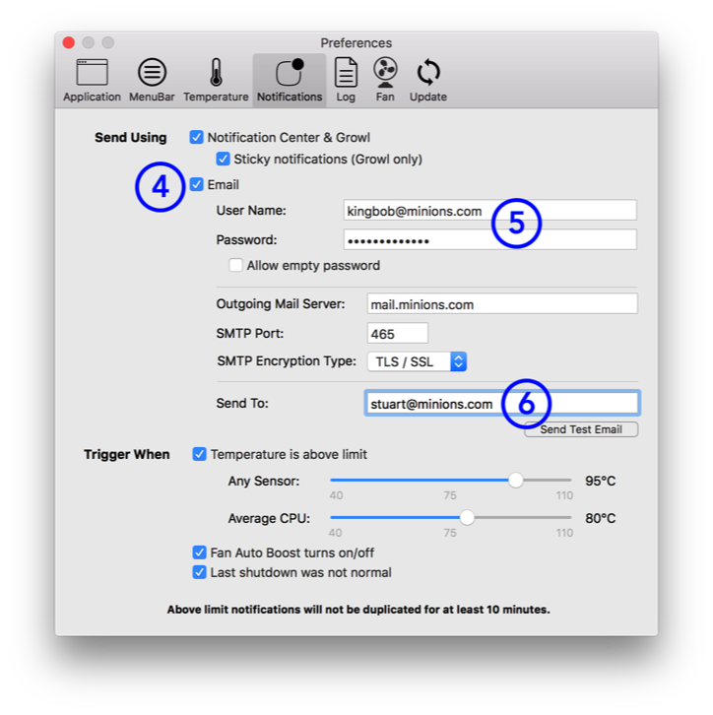Click the Any Sensor temperature slider knob
Image resolution: width=713 pixels, height=715 pixels.
click(x=515, y=481)
